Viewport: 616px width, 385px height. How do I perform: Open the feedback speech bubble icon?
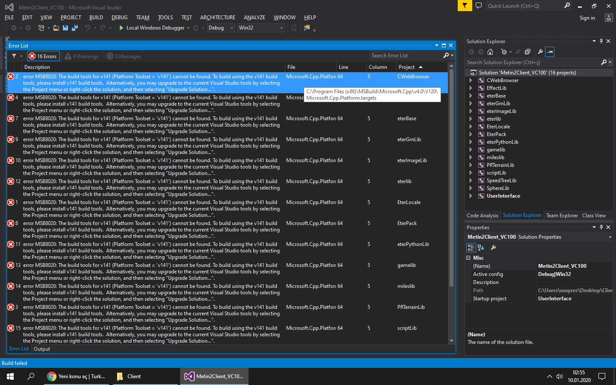[x=479, y=6]
